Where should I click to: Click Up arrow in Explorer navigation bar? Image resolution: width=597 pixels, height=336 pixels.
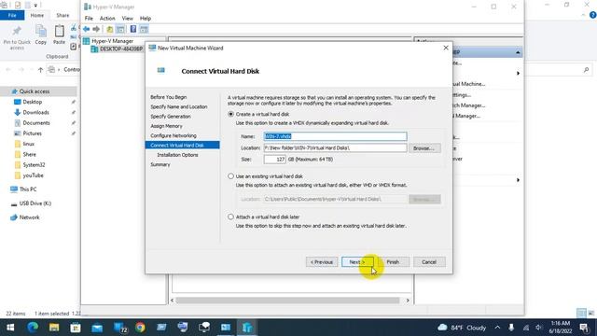pyautogui.click(x=41, y=70)
